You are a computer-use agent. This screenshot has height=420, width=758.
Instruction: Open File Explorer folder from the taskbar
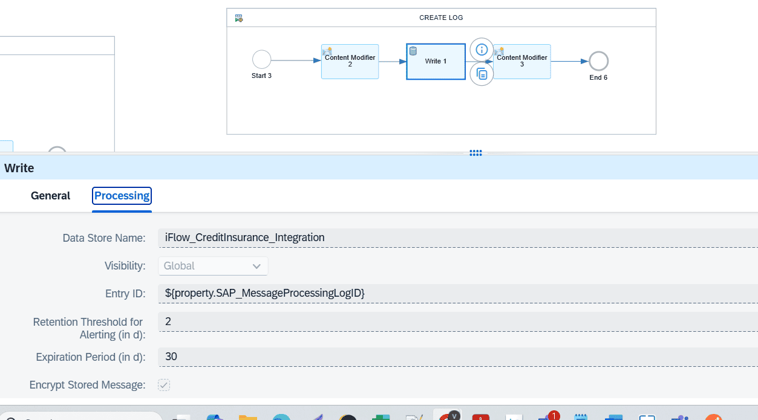tap(248, 416)
